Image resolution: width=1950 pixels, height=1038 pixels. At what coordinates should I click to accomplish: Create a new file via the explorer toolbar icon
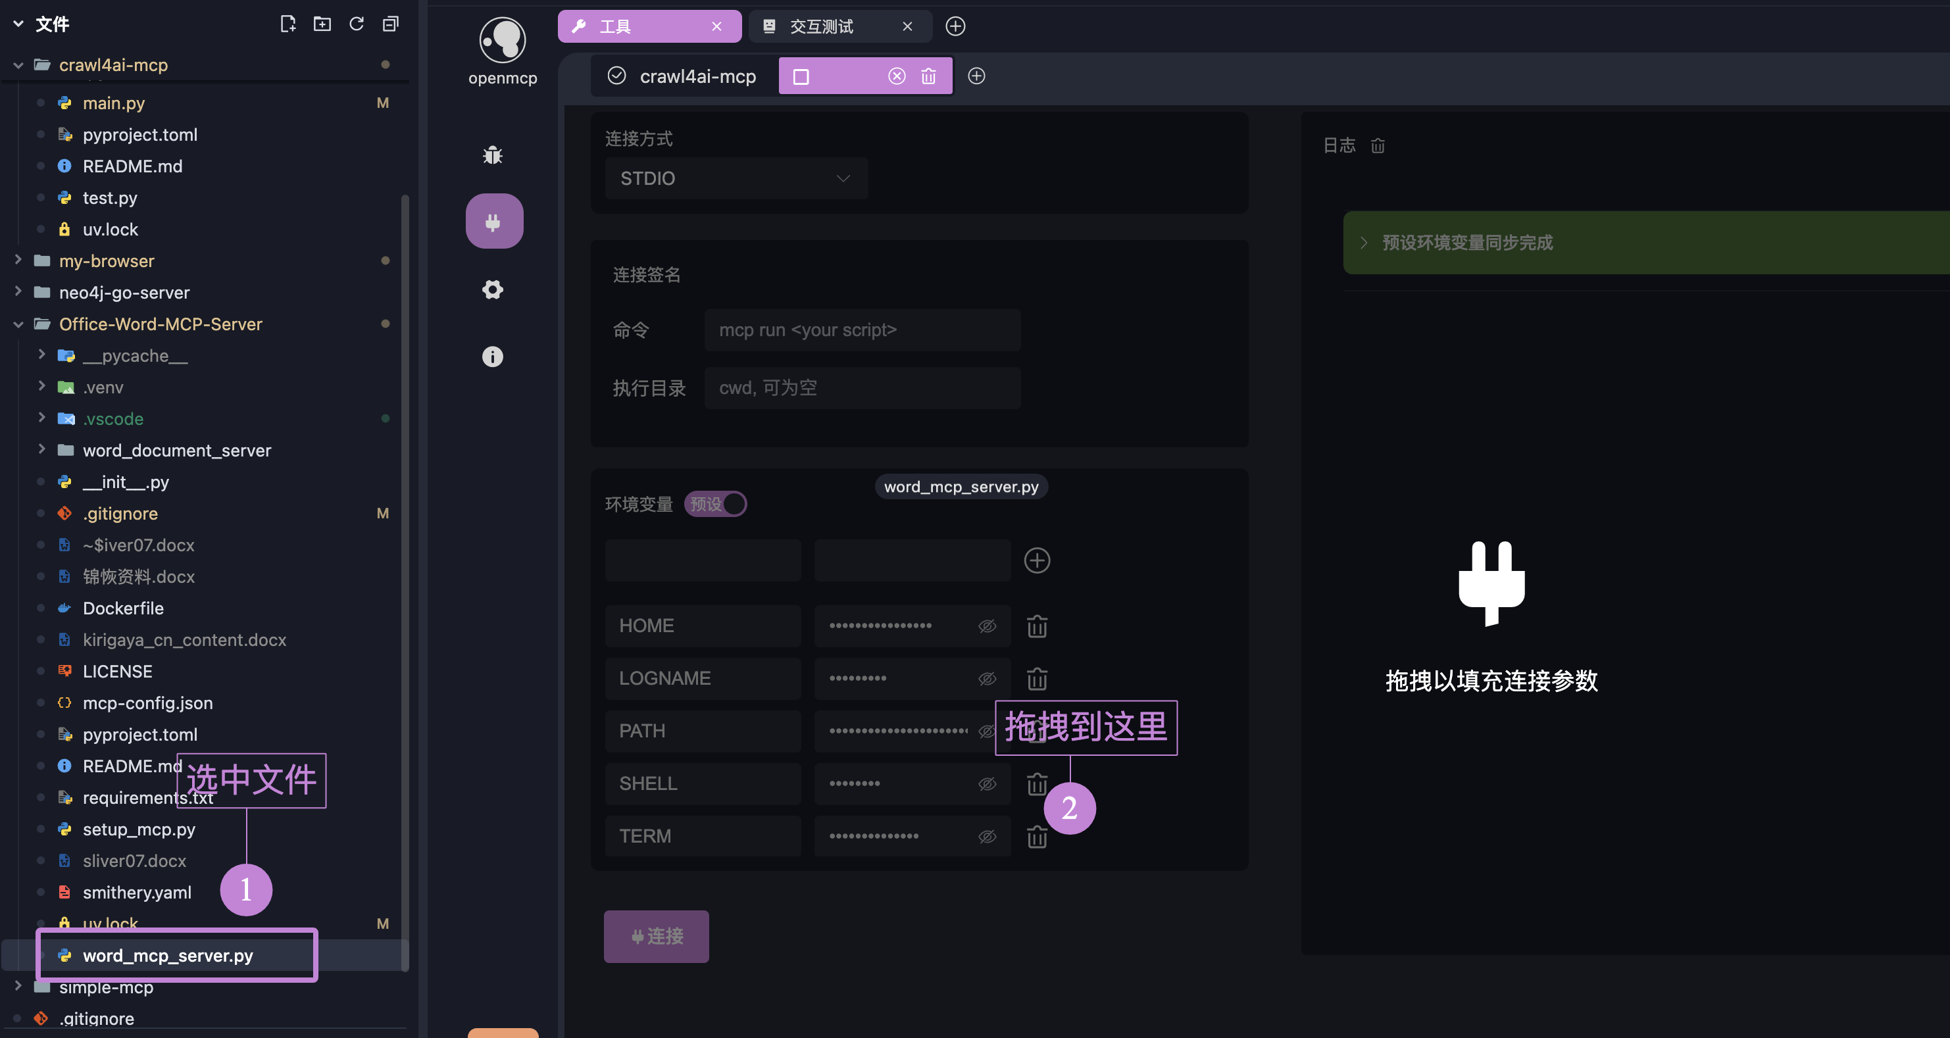pos(287,24)
